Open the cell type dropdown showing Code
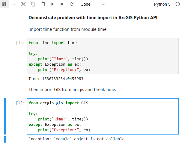Image resolution: width=182 pixels, height=145 pixels. (93, 4)
